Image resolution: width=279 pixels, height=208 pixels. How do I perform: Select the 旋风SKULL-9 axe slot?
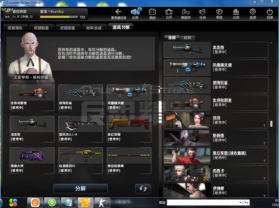81,129
